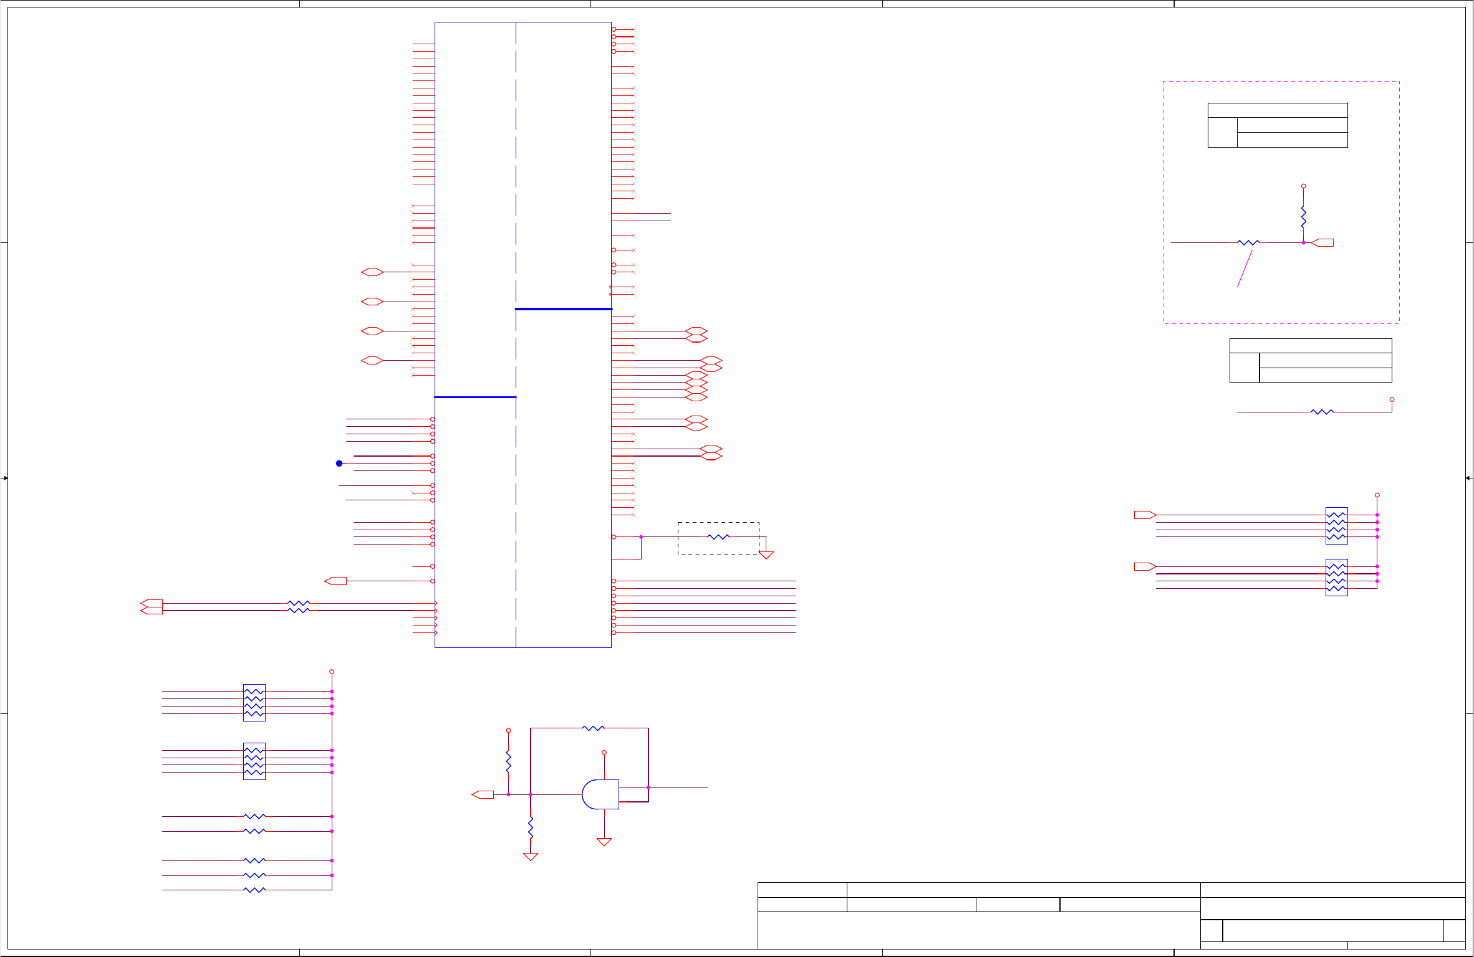Select the bottom-most single resistor at the lower left

254,890
